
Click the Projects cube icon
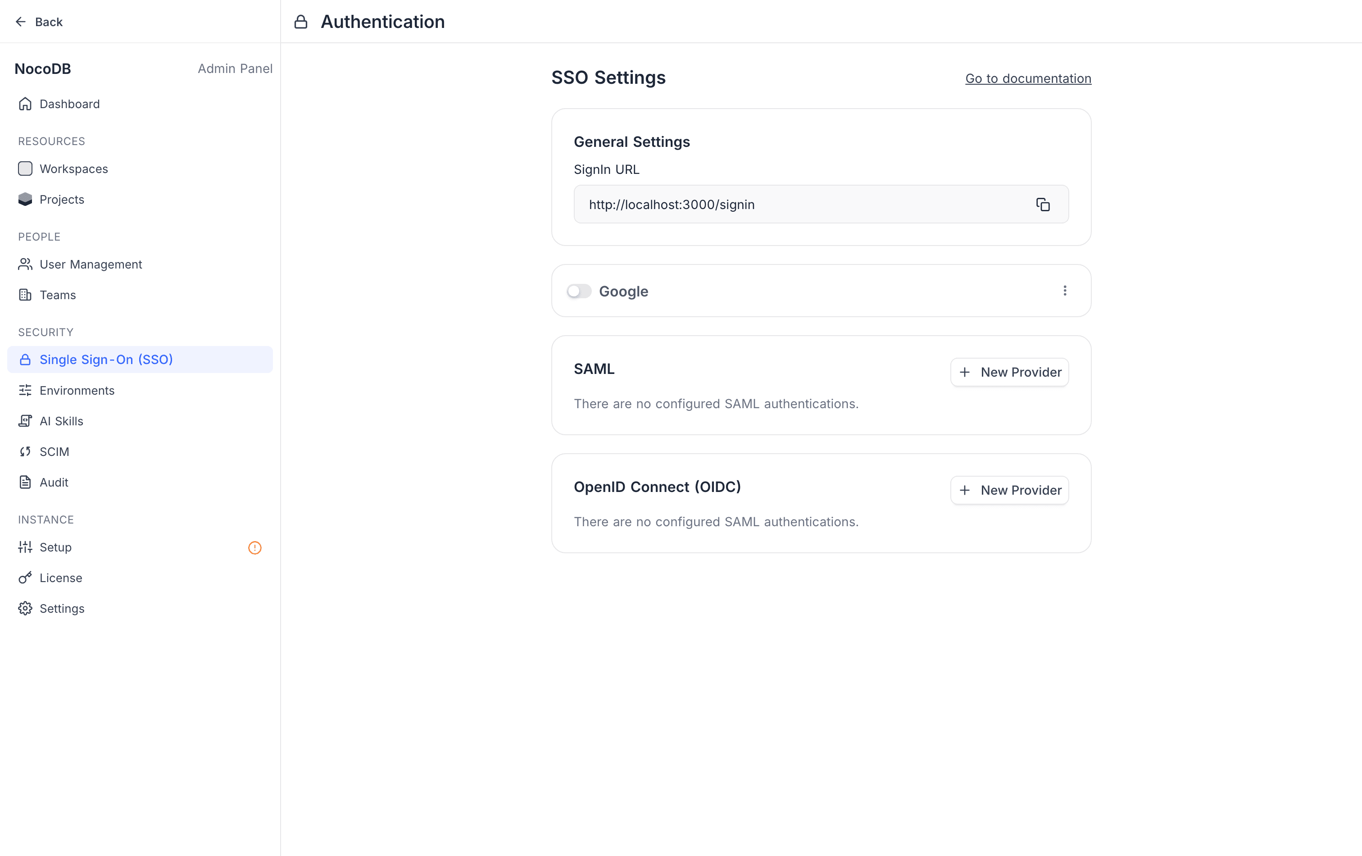tap(25, 199)
